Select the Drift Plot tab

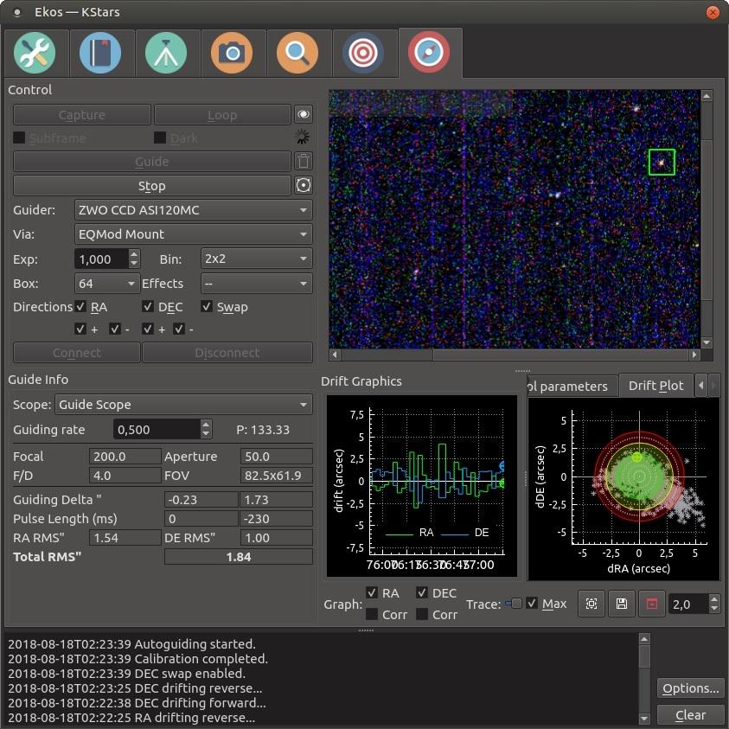655,386
